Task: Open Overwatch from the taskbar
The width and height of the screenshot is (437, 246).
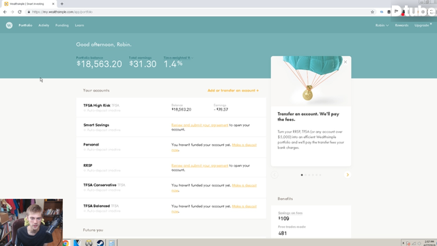Action: pos(89,243)
